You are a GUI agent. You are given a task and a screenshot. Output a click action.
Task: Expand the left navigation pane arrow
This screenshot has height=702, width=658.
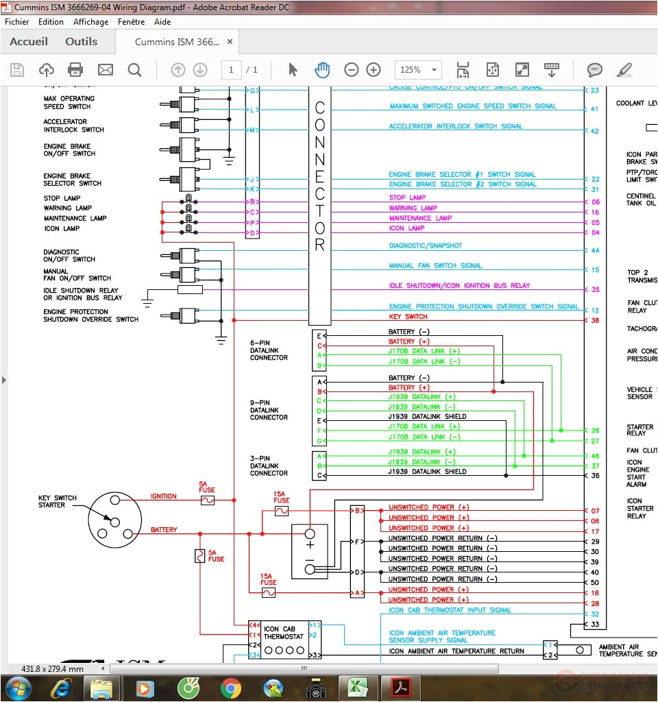[x=5, y=378]
